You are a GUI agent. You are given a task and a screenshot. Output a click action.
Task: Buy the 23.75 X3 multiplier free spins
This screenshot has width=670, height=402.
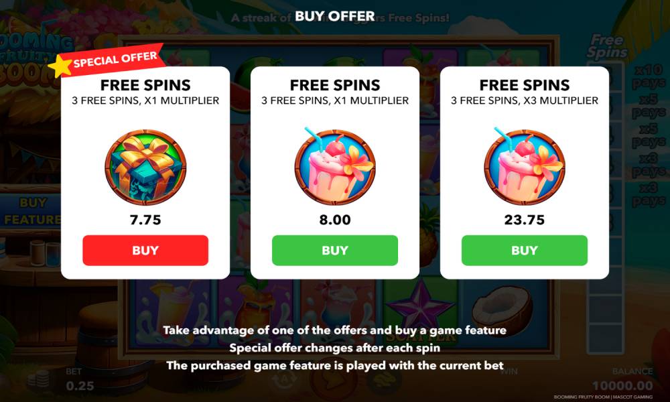[525, 251]
